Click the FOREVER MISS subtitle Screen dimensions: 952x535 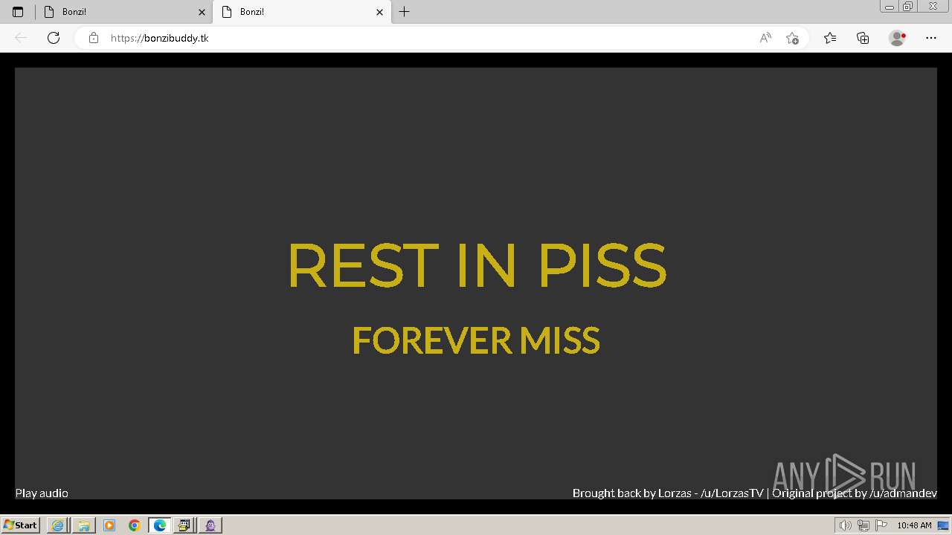click(476, 340)
